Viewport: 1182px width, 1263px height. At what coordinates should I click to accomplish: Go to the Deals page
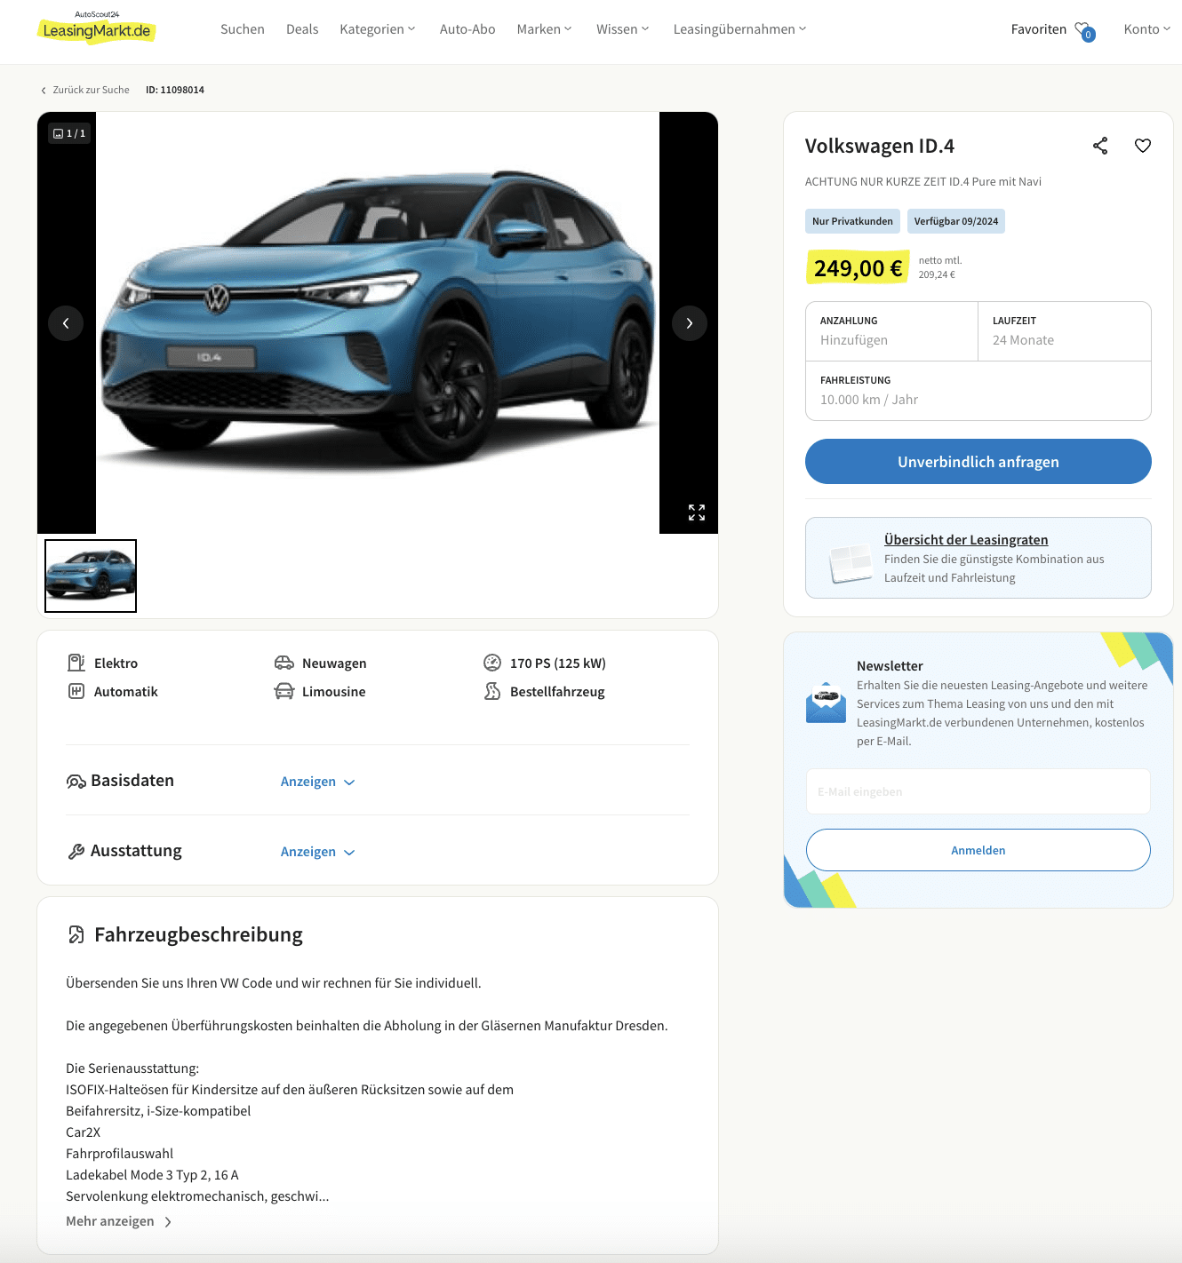(302, 29)
